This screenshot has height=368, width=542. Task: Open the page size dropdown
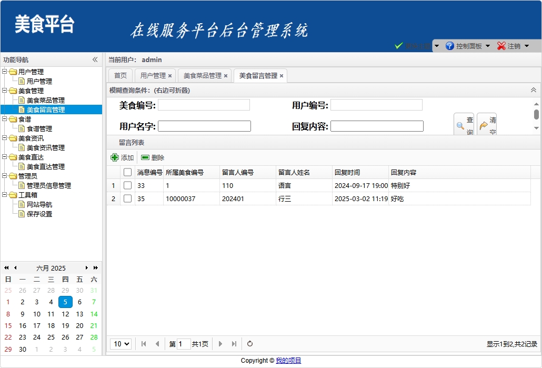(121, 344)
